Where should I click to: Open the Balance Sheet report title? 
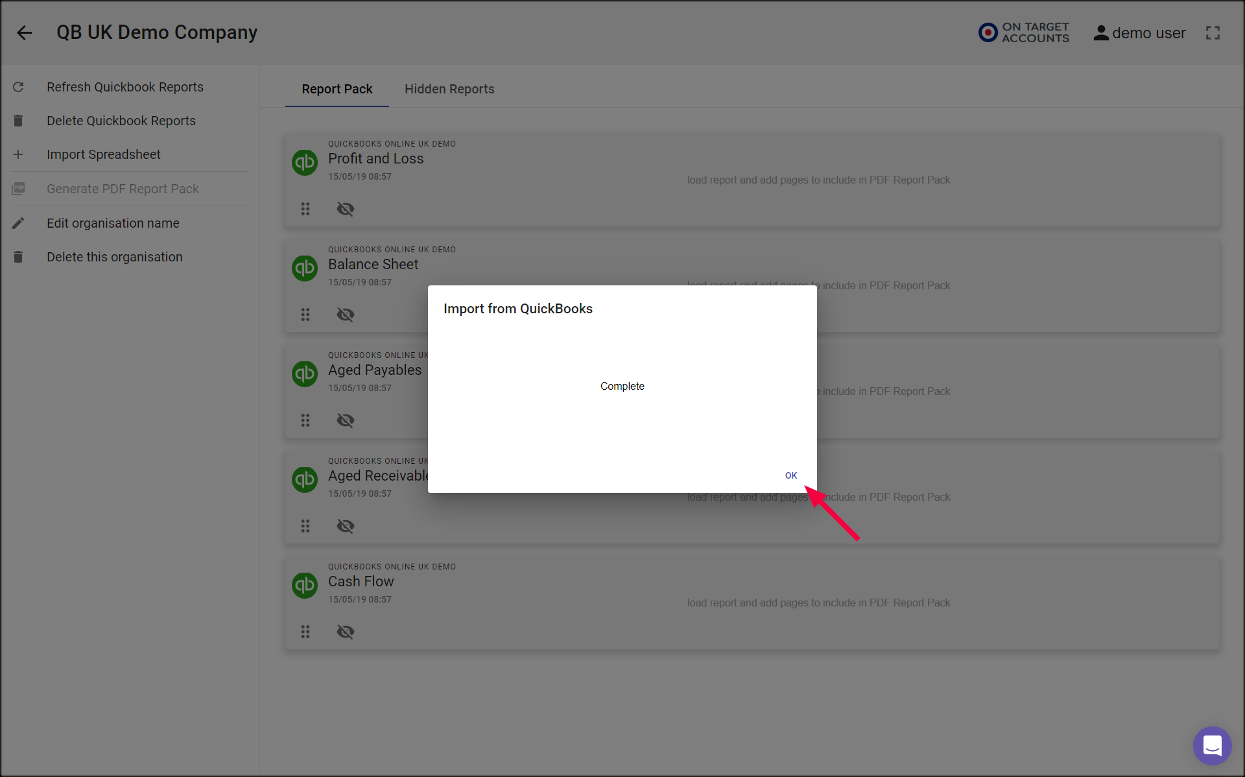tap(373, 265)
